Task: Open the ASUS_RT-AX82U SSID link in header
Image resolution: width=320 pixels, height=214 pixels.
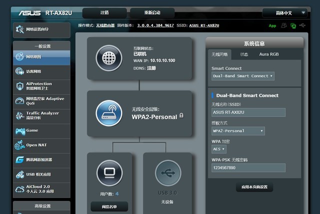Action: tap(204, 25)
